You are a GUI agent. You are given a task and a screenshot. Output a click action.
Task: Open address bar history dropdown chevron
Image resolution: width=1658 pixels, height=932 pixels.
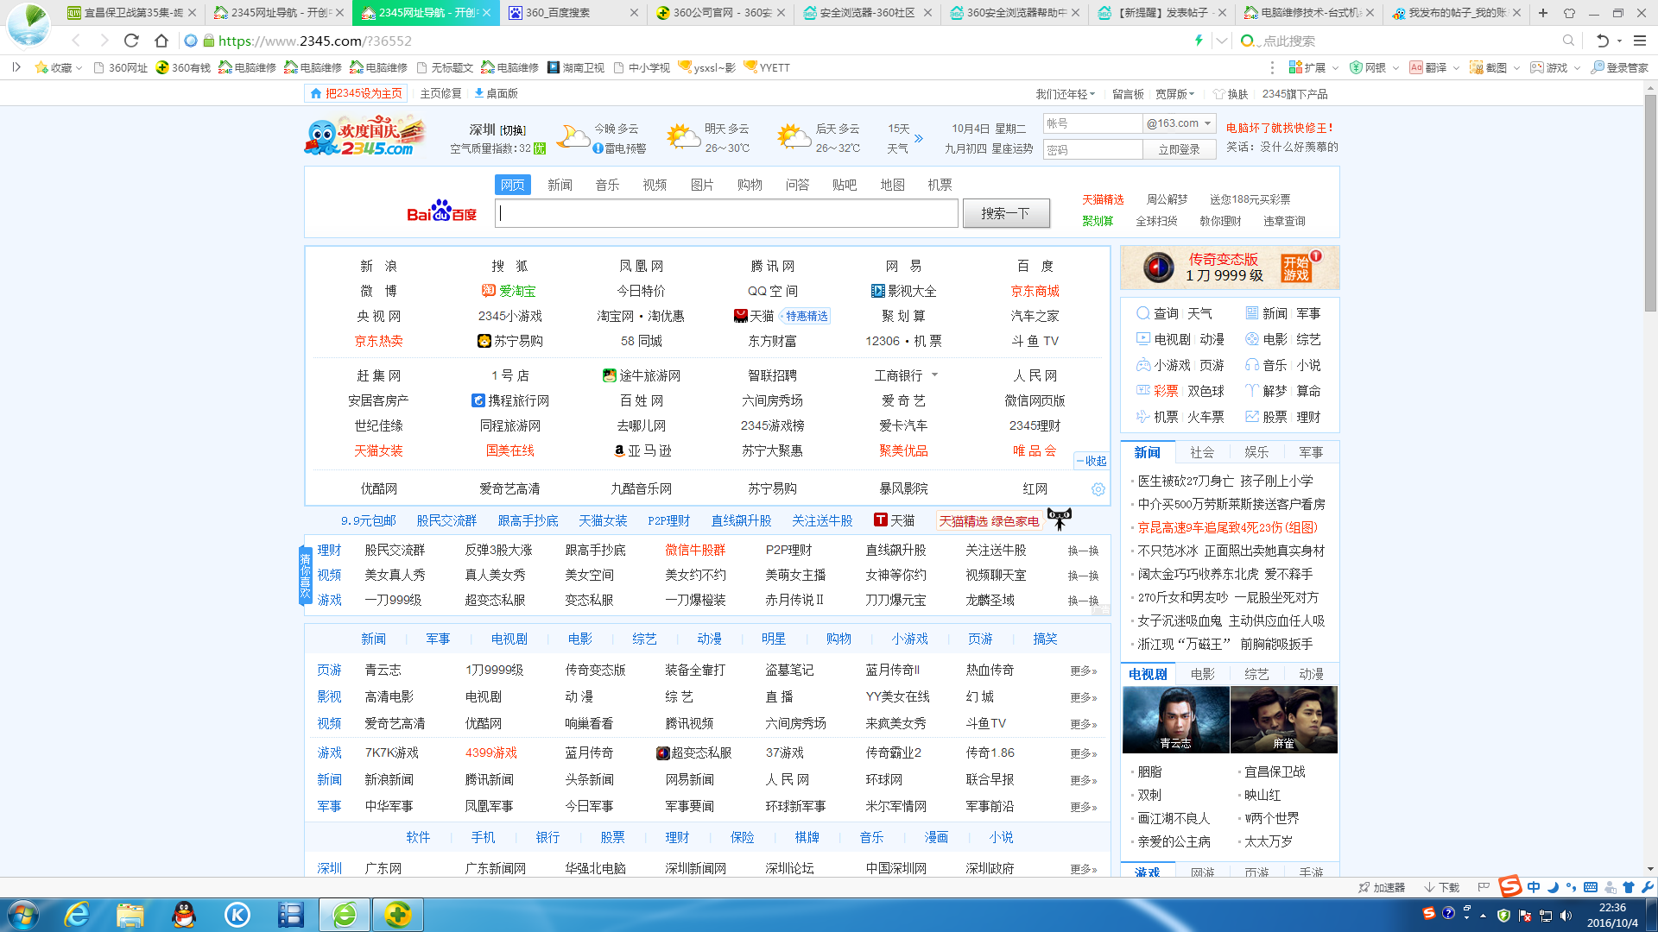point(1221,41)
